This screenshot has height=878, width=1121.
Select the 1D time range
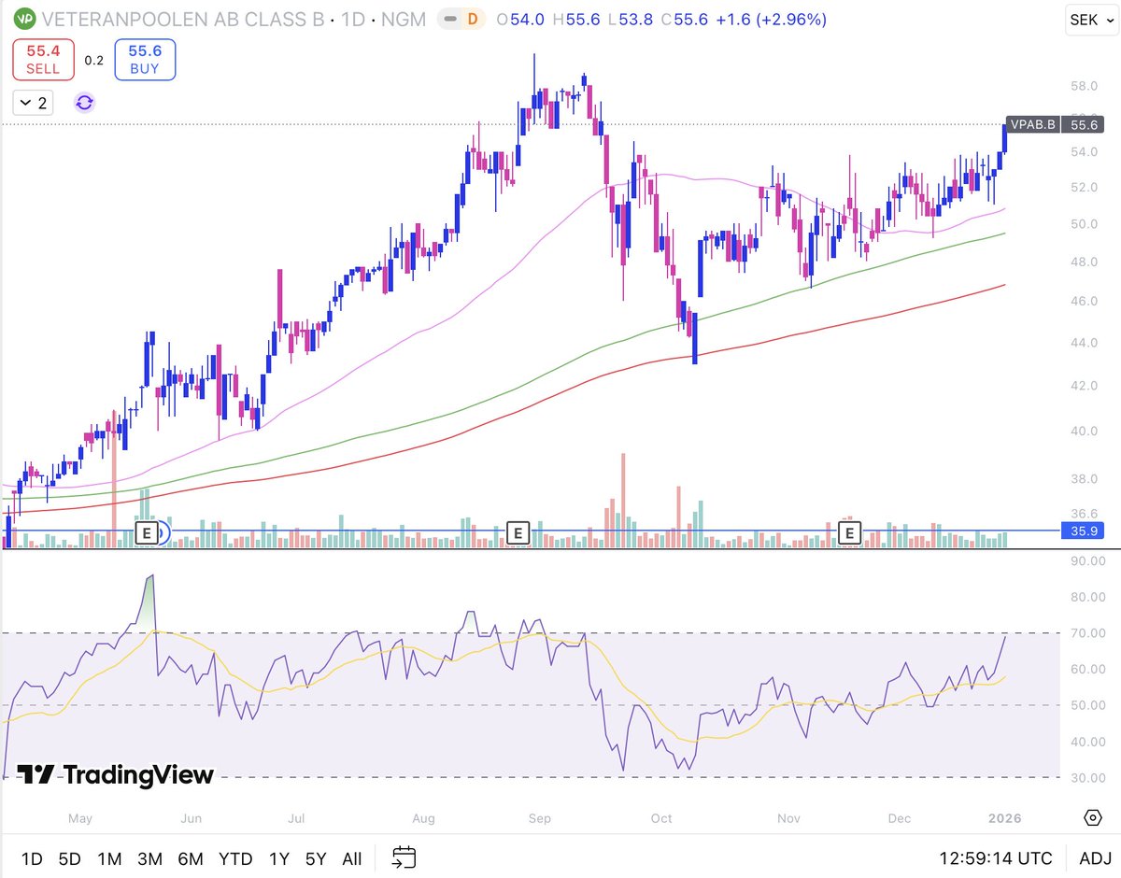31,858
